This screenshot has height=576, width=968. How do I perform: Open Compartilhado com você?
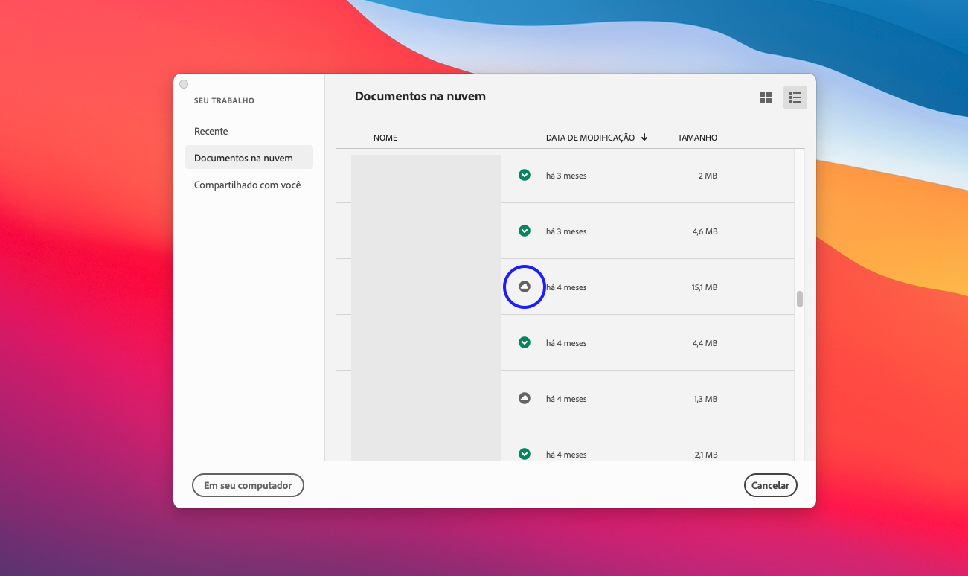[x=249, y=185]
